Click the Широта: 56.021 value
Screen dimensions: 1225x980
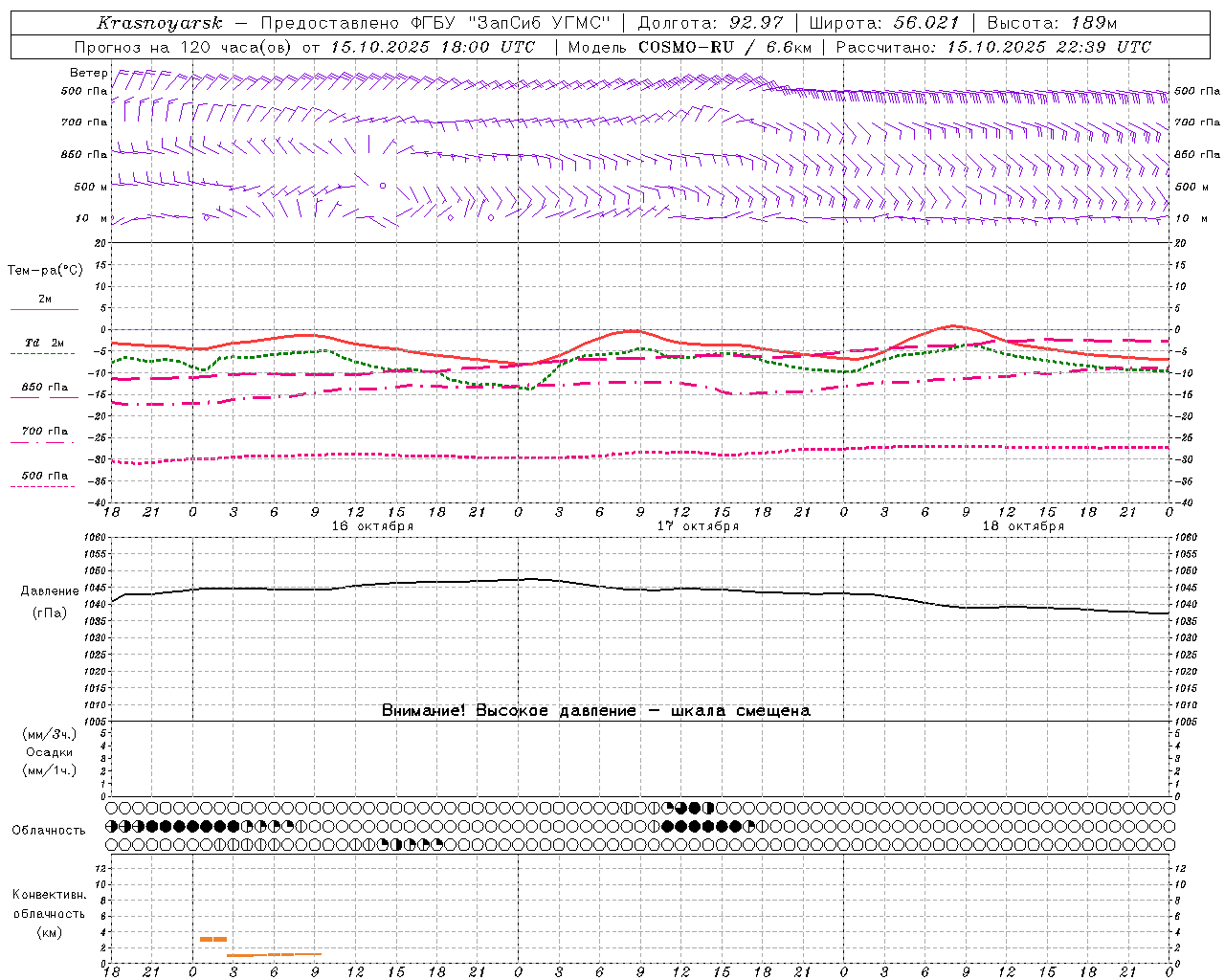(884, 23)
